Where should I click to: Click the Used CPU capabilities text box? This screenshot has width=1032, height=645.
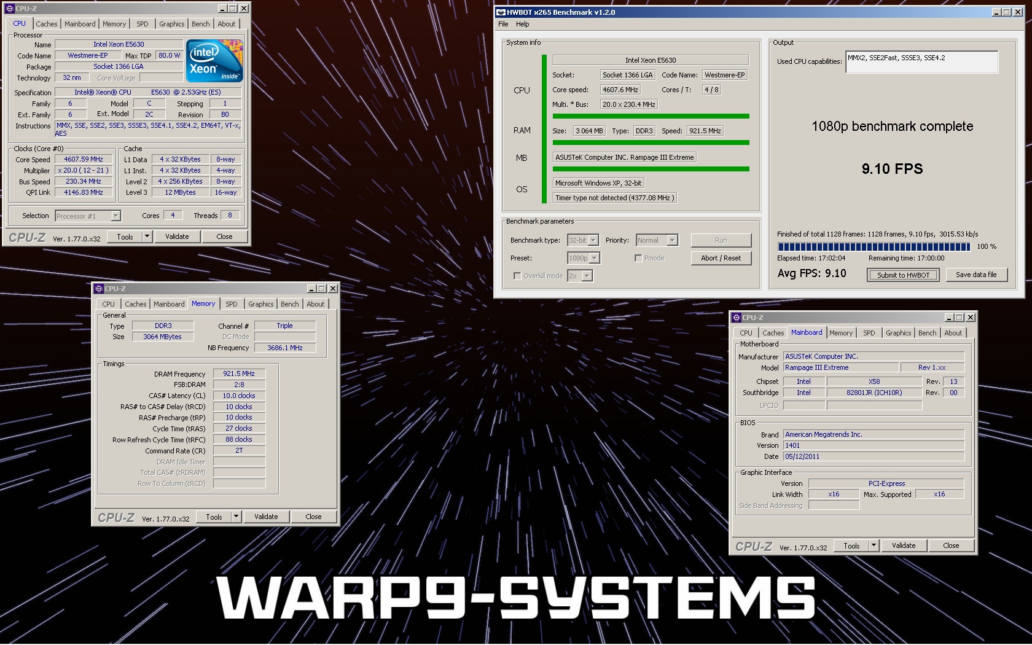click(x=921, y=61)
